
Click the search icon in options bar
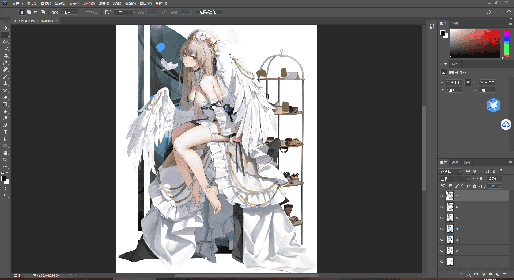point(489,12)
